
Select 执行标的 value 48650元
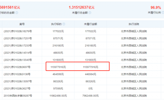coord(58,53)
